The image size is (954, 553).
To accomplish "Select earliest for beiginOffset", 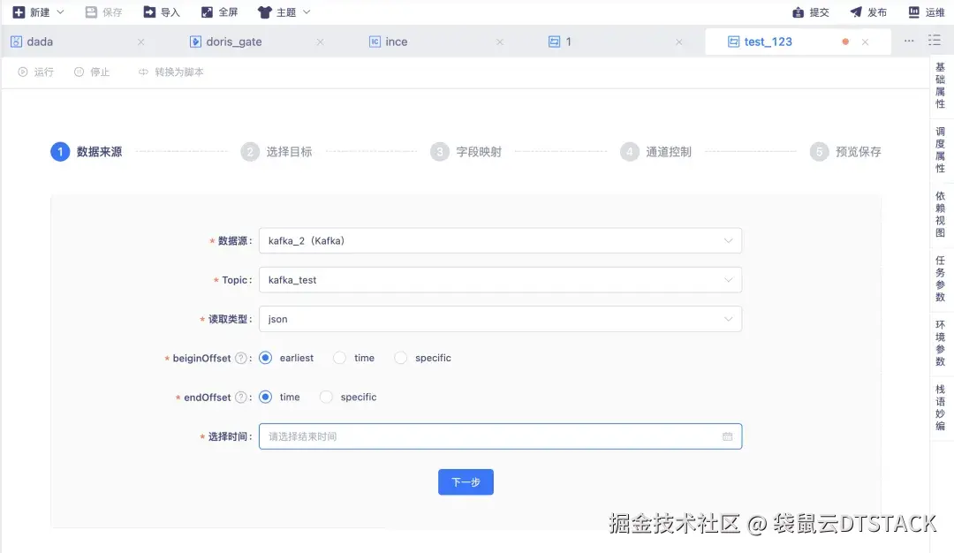I will point(266,358).
